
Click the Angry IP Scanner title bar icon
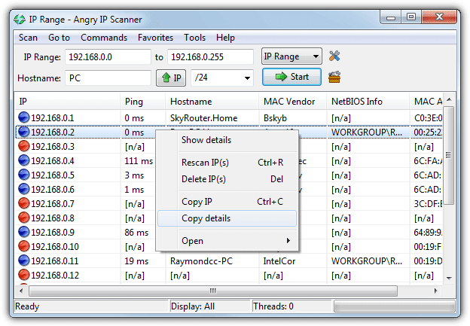pos(20,20)
